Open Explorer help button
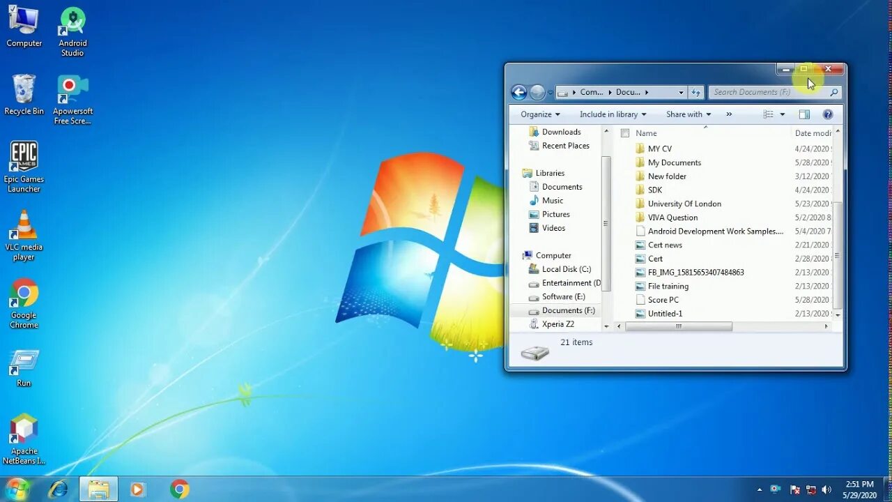The width and height of the screenshot is (892, 502). pos(828,114)
